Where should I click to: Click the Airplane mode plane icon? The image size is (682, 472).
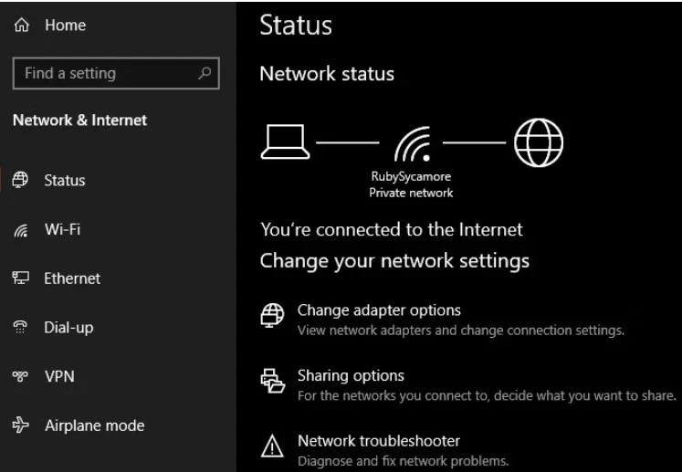coord(20,425)
